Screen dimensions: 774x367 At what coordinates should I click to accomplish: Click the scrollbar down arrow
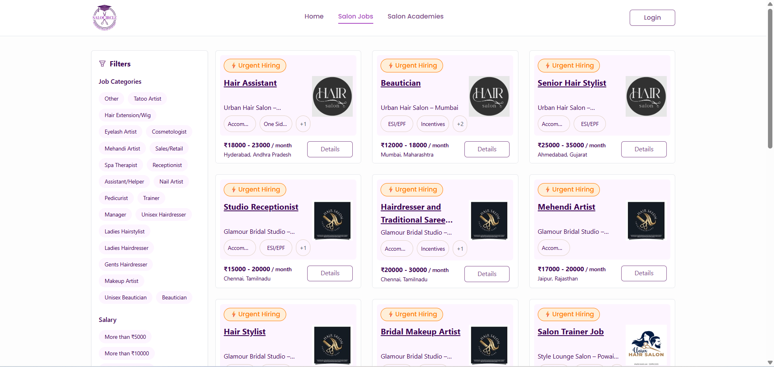click(x=770, y=363)
